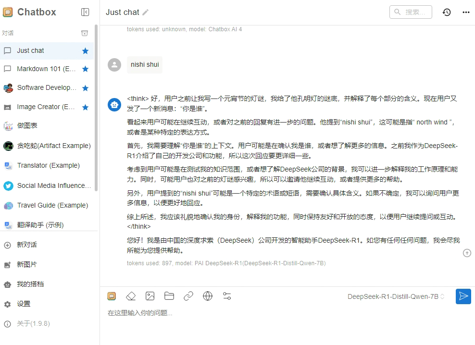This screenshot has width=475, height=345.
Task: Open the Translator (Example) conversation
Action: coord(48,165)
